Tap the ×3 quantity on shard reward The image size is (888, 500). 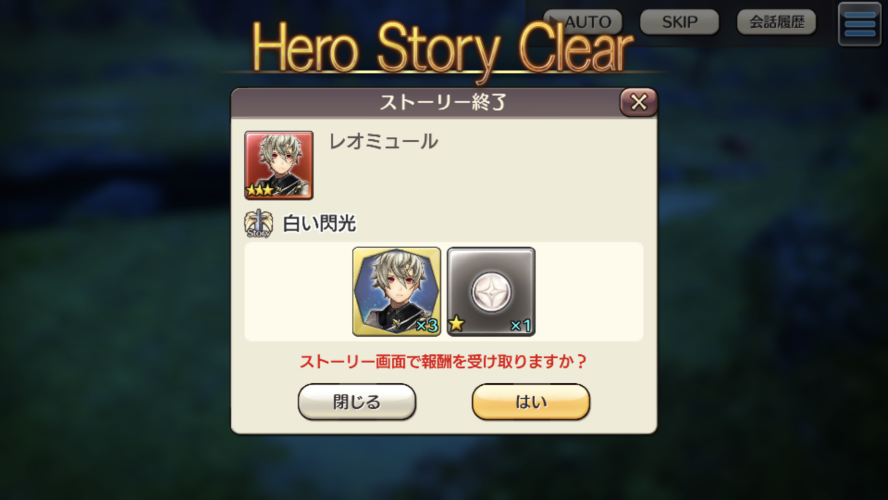[x=427, y=325]
